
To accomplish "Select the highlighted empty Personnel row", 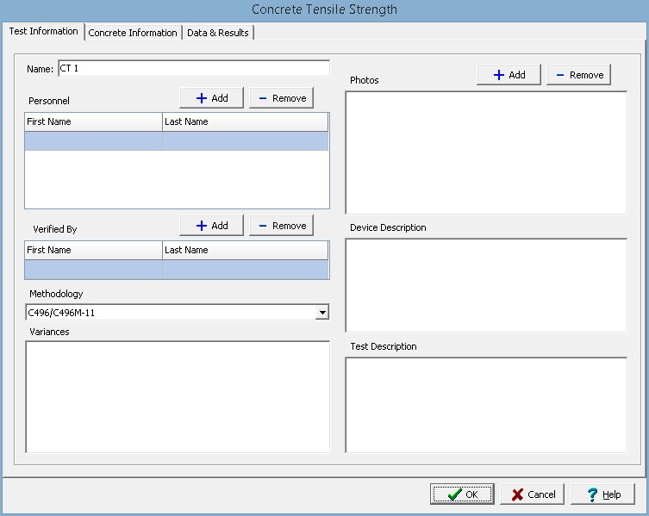I will (177, 141).
